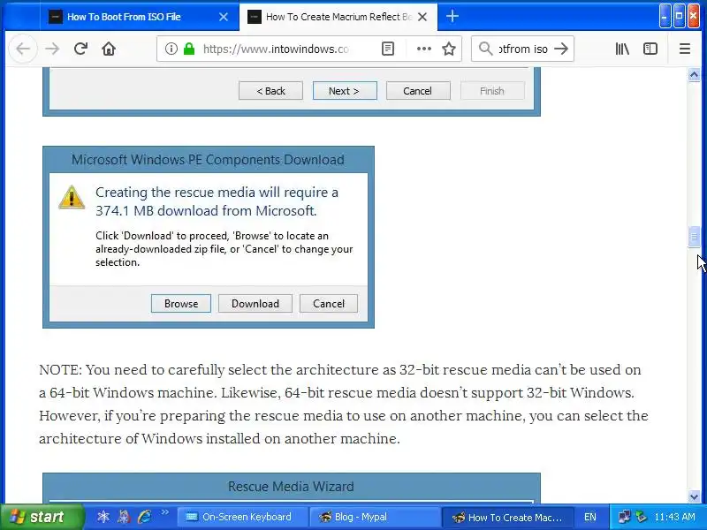707x530 pixels.
Task: Open the Library bookshelf icon
Action: [622, 49]
